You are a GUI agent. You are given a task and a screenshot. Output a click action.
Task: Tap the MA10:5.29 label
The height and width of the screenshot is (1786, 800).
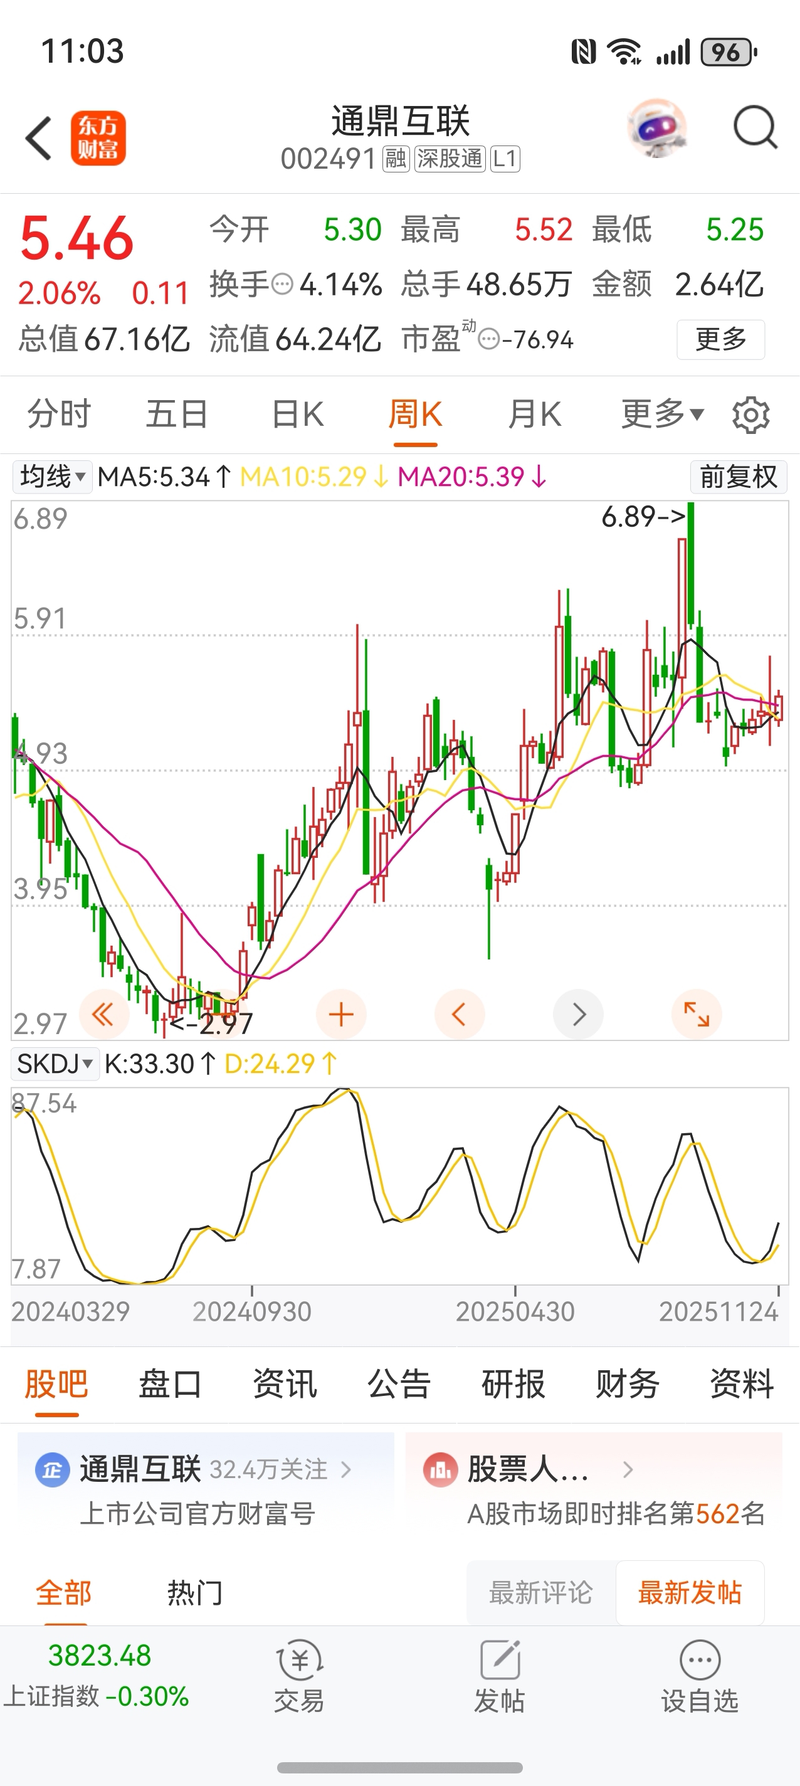pyautogui.click(x=314, y=477)
